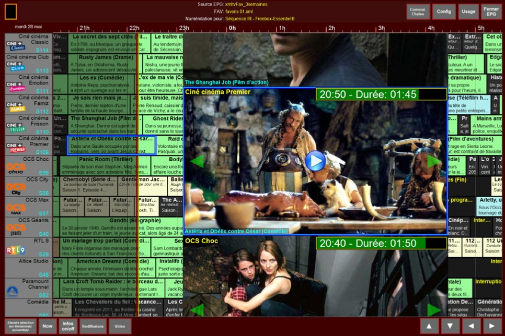The width and height of the screenshot is (505, 336).
Task: Play the Astérix et Obélix preview video
Action: (x=315, y=161)
